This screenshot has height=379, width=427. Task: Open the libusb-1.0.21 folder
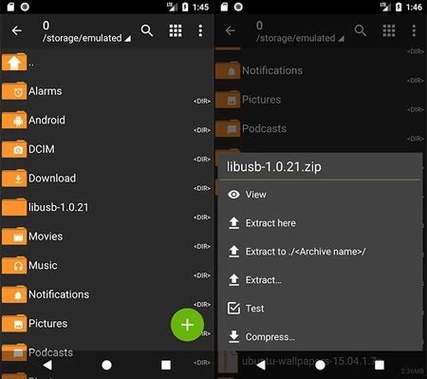click(x=106, y=207)
